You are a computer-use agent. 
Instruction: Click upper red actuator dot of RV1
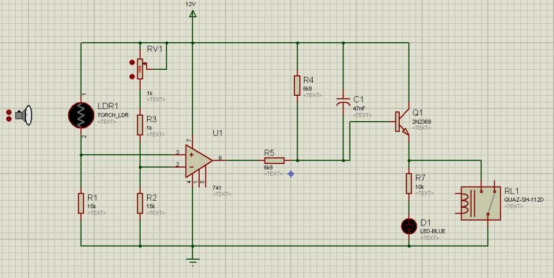[x=132, y=63]
